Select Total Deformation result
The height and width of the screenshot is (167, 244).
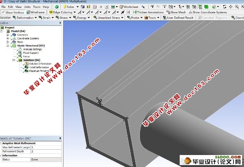click(x=39, y=67)
